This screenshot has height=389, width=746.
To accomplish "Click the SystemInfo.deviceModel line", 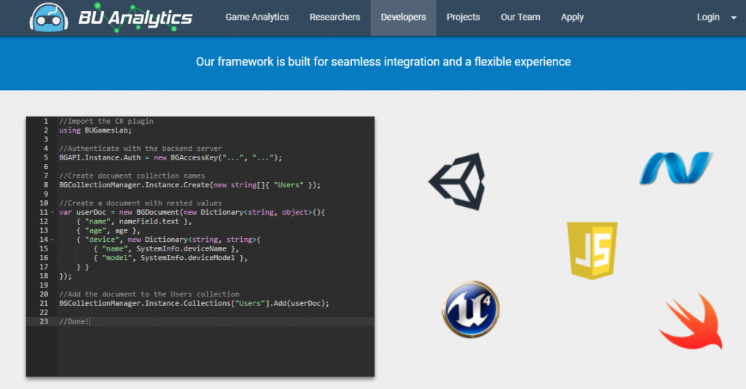I will pos(170,258).
